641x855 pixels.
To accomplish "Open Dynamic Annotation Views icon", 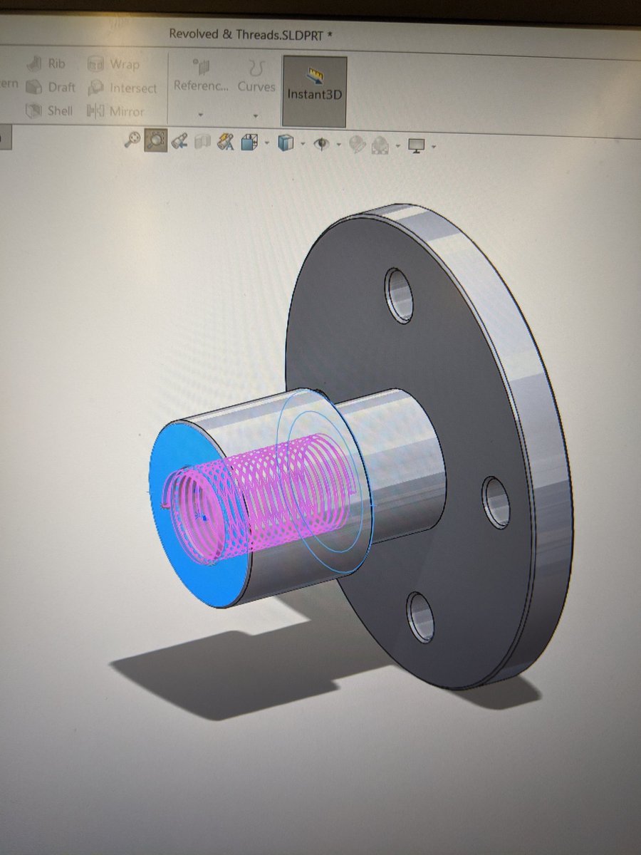I will 226,142.
